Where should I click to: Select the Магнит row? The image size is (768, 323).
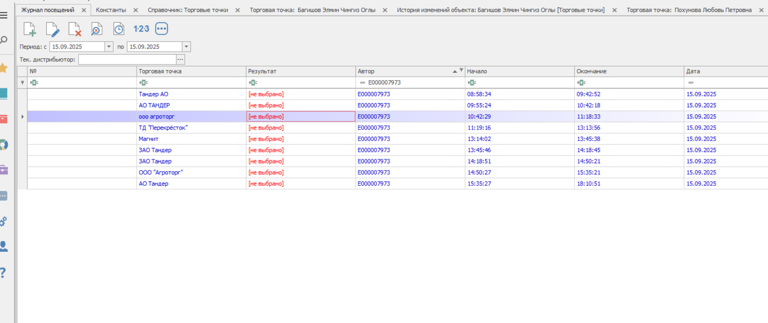(x=397, y=139)
